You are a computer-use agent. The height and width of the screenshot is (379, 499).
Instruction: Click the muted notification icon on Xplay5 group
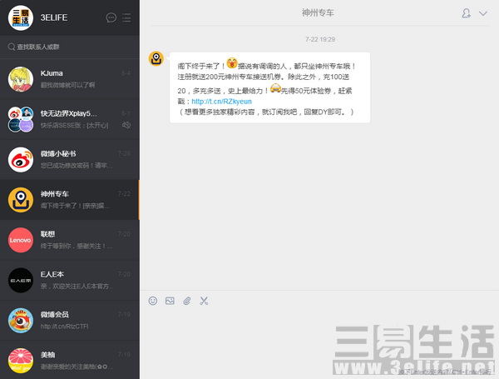coord(126,125)
